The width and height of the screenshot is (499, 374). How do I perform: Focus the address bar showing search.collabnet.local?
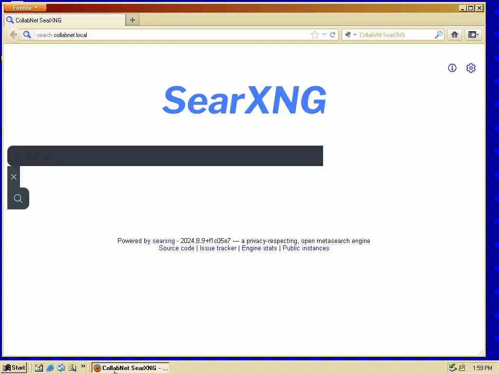(172, 35)
